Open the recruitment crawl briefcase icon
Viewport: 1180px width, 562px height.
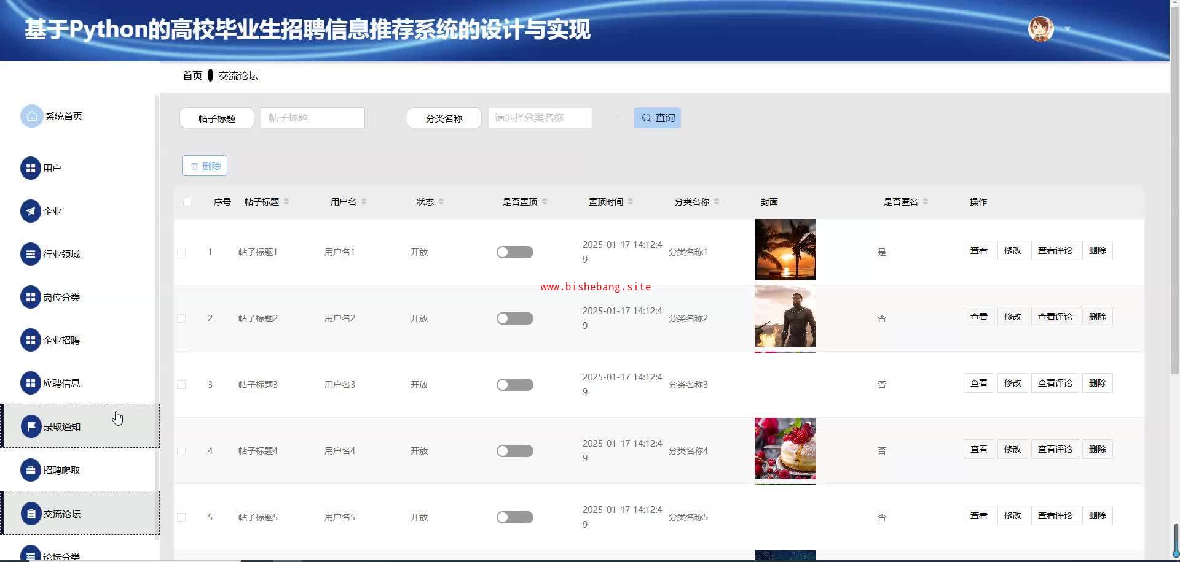click(x=30, y=470)
